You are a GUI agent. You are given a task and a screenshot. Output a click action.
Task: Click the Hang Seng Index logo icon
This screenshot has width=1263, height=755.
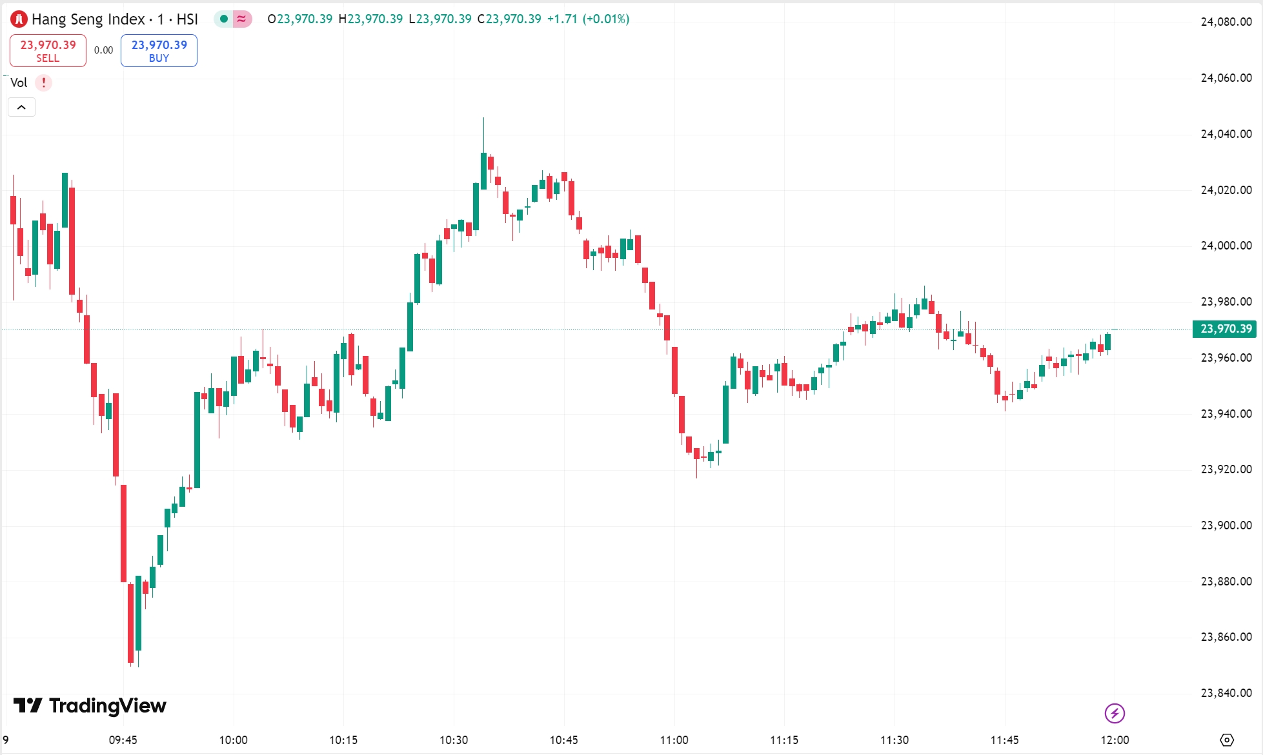point(19,19)
